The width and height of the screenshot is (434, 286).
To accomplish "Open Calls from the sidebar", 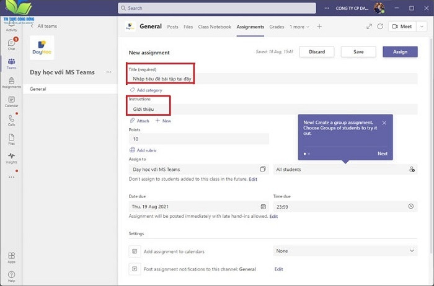I will (x=11, y=120).
